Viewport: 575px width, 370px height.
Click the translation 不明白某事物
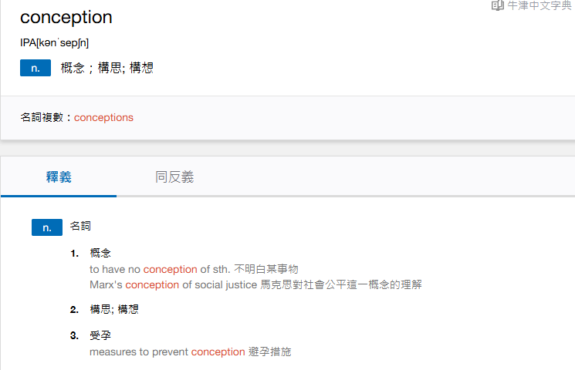266,269
